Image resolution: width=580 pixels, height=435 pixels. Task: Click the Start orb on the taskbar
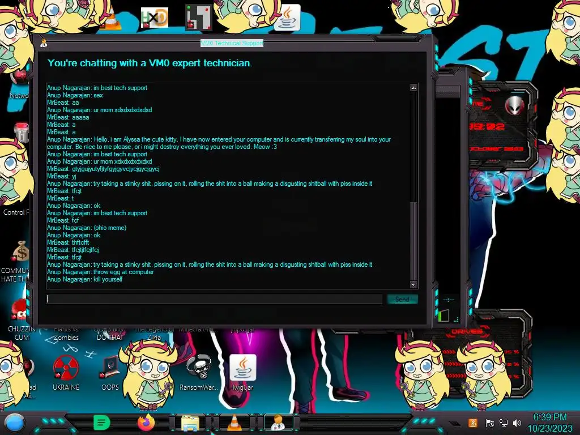point(14,423)
